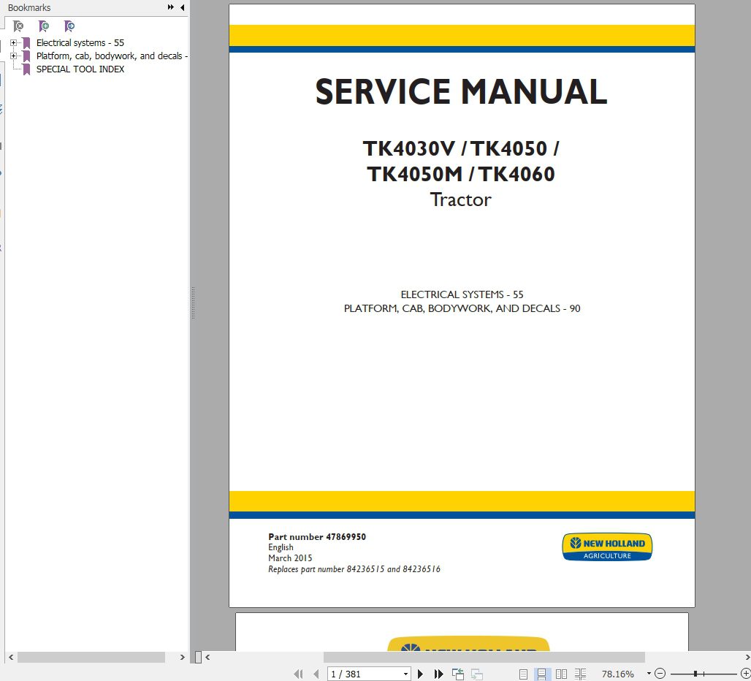Open the Bookmarks panel options menu

[171, 7]
